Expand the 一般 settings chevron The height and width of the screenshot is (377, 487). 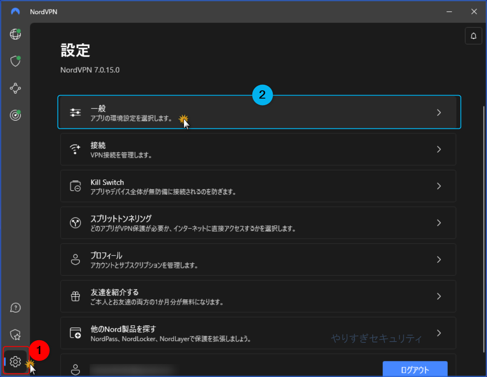point(439,112)
